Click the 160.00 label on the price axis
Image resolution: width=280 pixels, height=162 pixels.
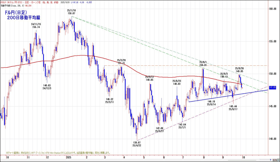[x=273, y=9]
